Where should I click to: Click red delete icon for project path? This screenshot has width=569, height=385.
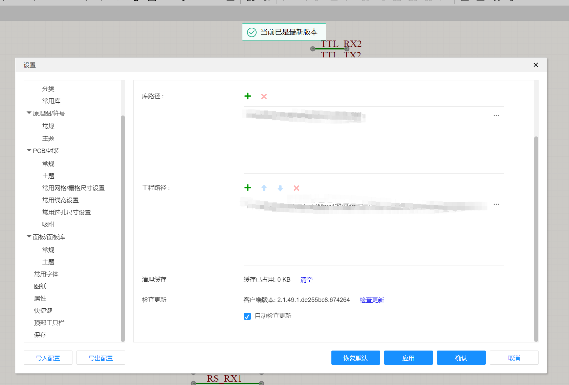tap(297, 188)
